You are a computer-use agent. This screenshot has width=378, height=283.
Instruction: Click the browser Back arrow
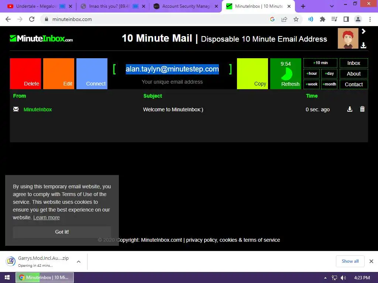tap(8, 19)
